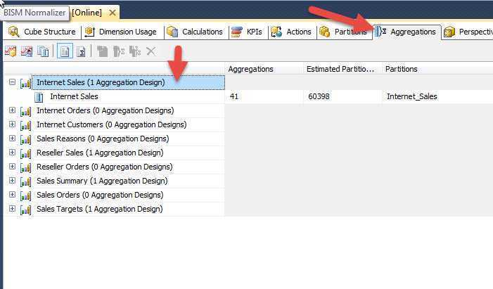Expand the Sales Summary node

tap(12, 181)
